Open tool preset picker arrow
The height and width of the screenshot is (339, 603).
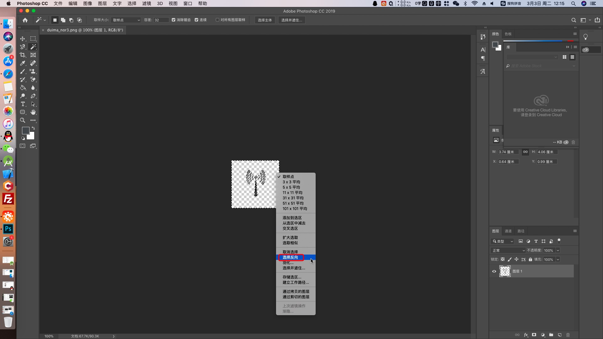[45, 20]
